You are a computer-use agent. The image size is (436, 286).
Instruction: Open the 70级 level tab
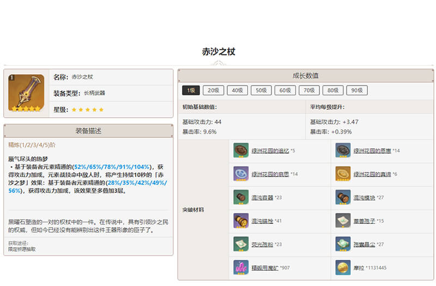(309, 90)
